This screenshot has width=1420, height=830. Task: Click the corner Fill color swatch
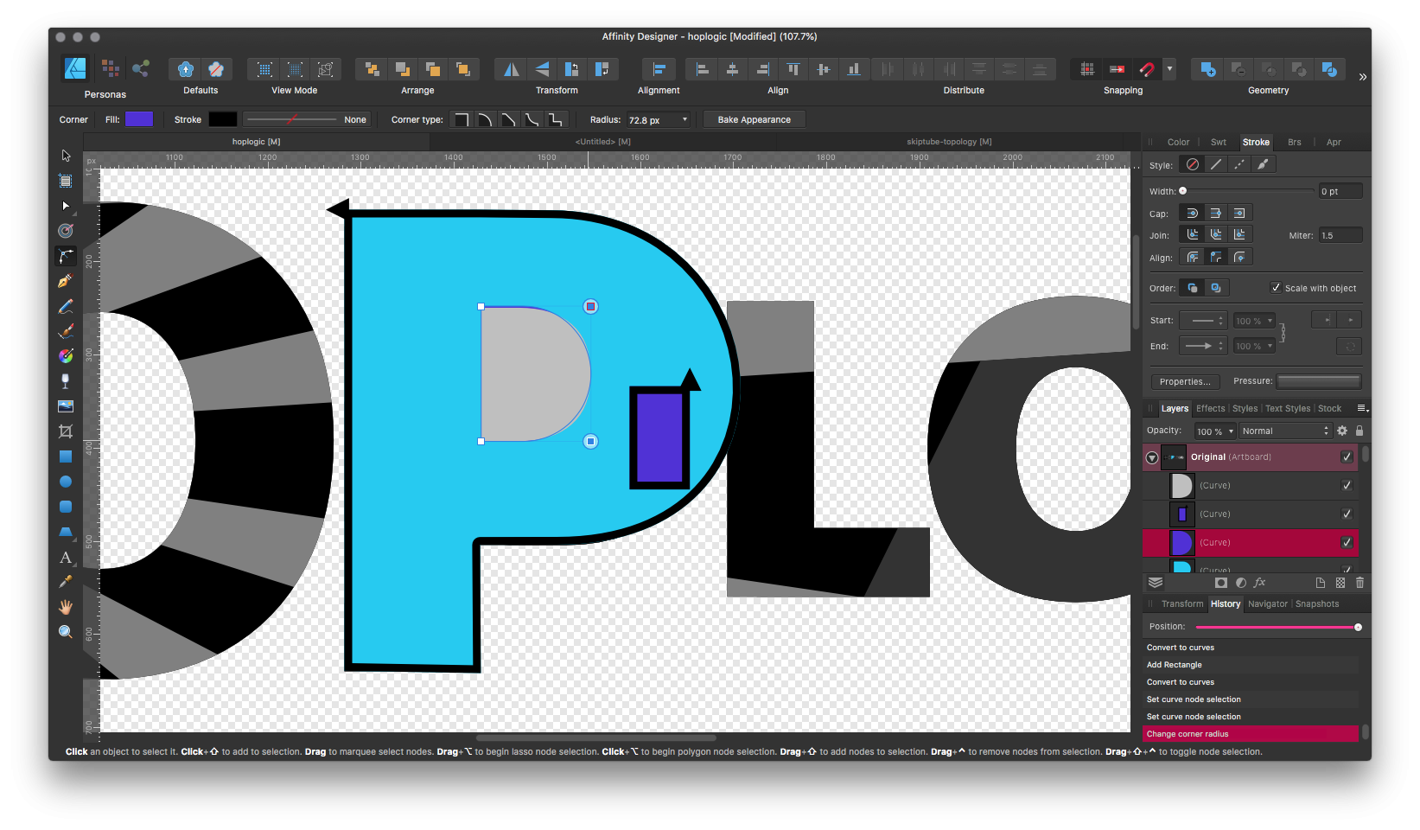coord(139,119)
